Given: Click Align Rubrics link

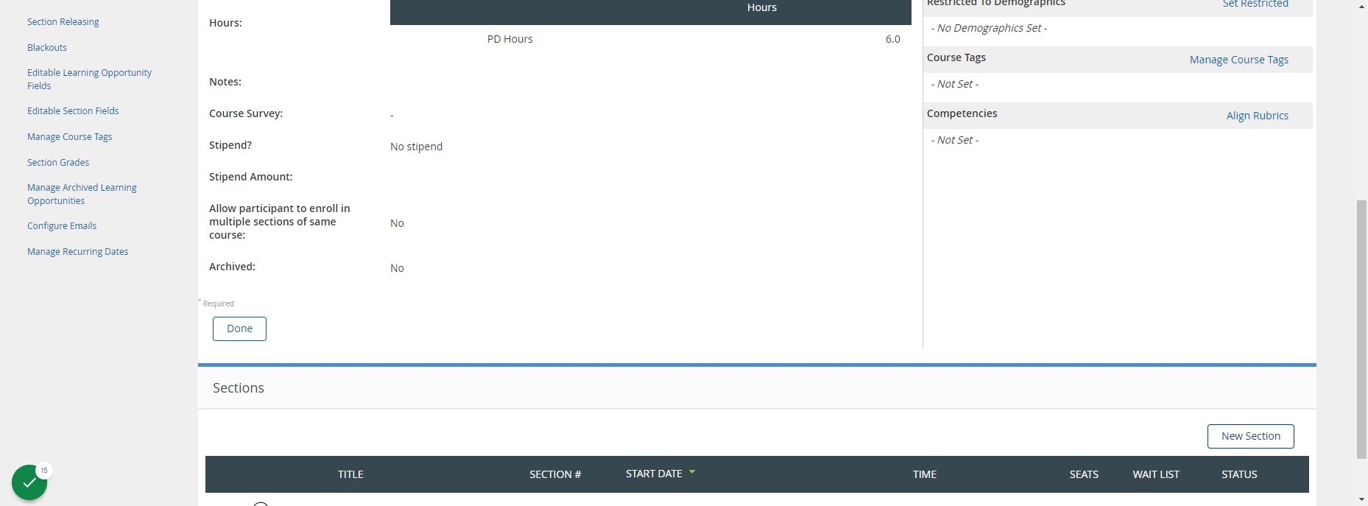Looking at the screenshot, I should 1257,116.
